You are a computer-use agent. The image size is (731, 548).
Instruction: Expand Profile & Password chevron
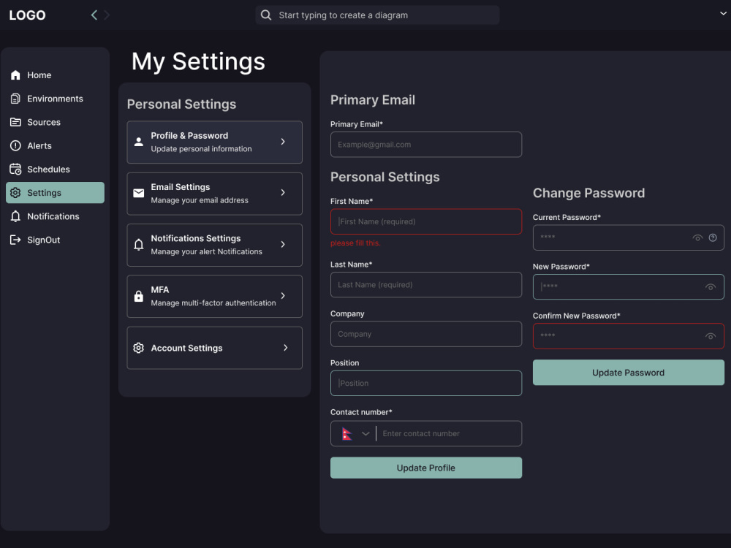coord(283,142)
